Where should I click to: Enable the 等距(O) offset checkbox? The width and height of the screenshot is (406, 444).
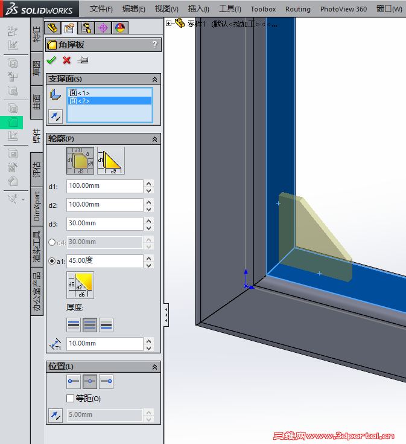click(70, 399)
